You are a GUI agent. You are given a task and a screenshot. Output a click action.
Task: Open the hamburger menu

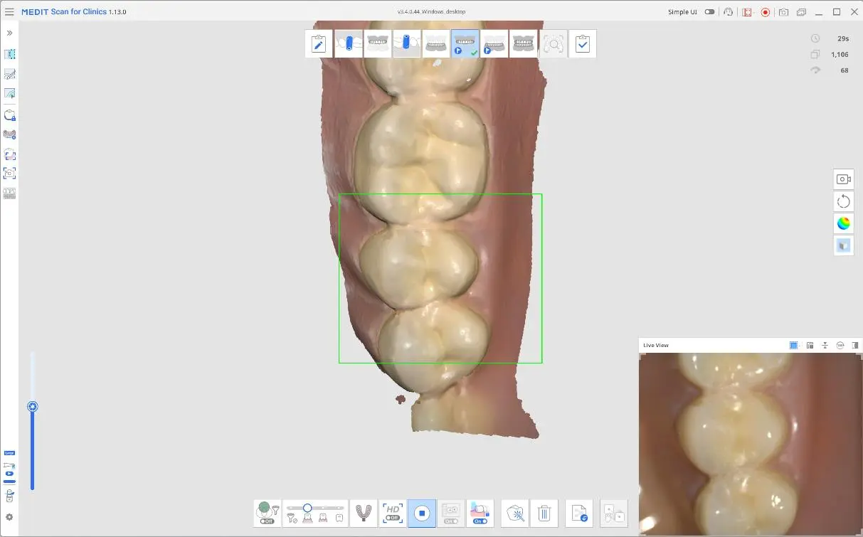tap(9, 12)
